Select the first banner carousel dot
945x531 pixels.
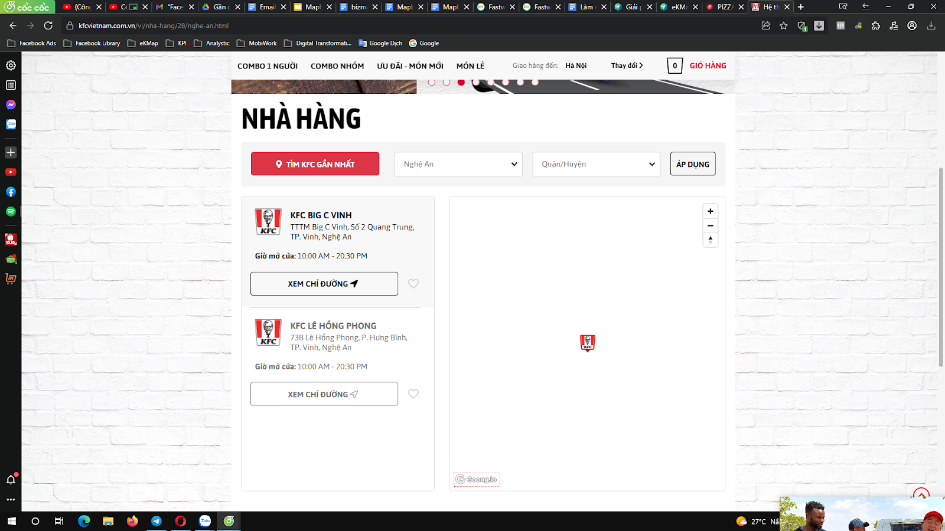[432, 82]
